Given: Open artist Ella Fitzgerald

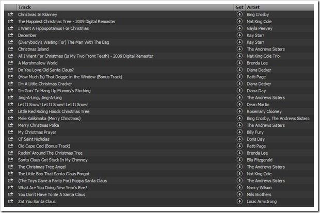Looking at the screenshot, I should 260,160.
